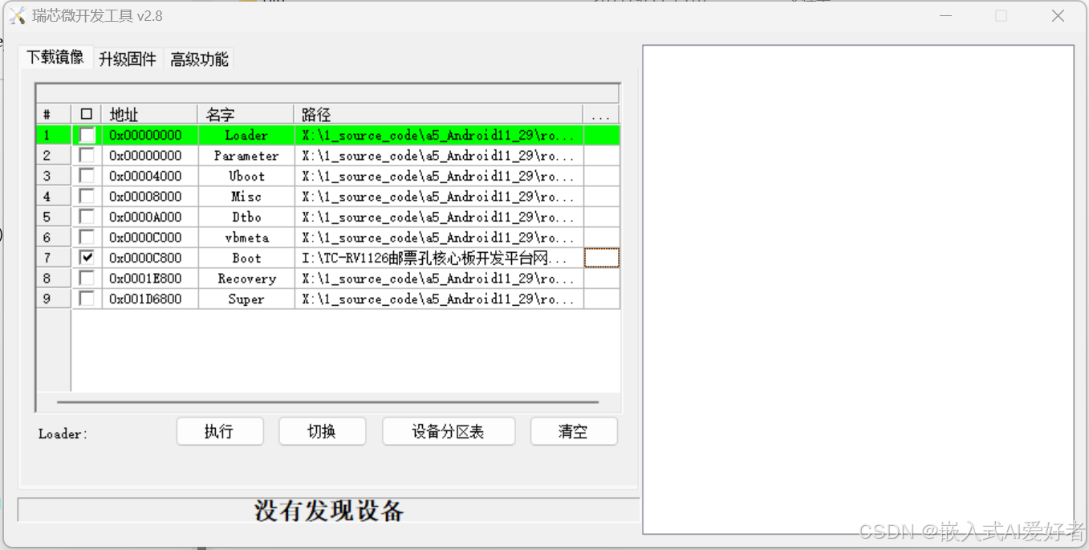Enable the Recovery row checkbox
Viewport: 1089px width, 550px height.
(85, 278)
